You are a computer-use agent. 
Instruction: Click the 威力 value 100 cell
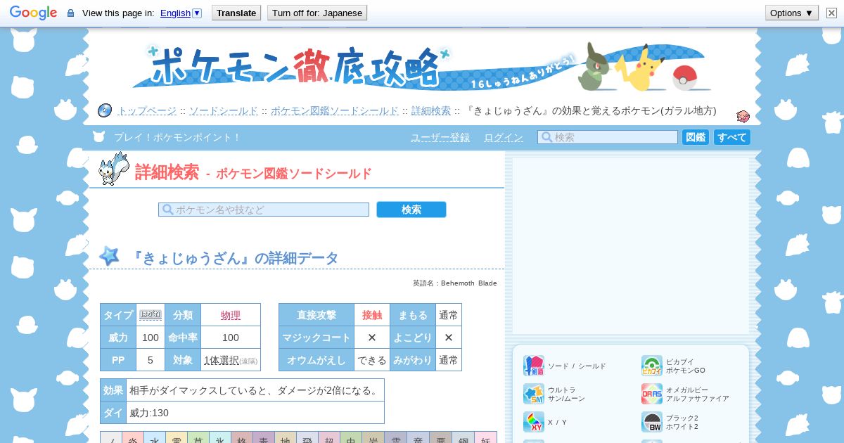tap(151, 338)
